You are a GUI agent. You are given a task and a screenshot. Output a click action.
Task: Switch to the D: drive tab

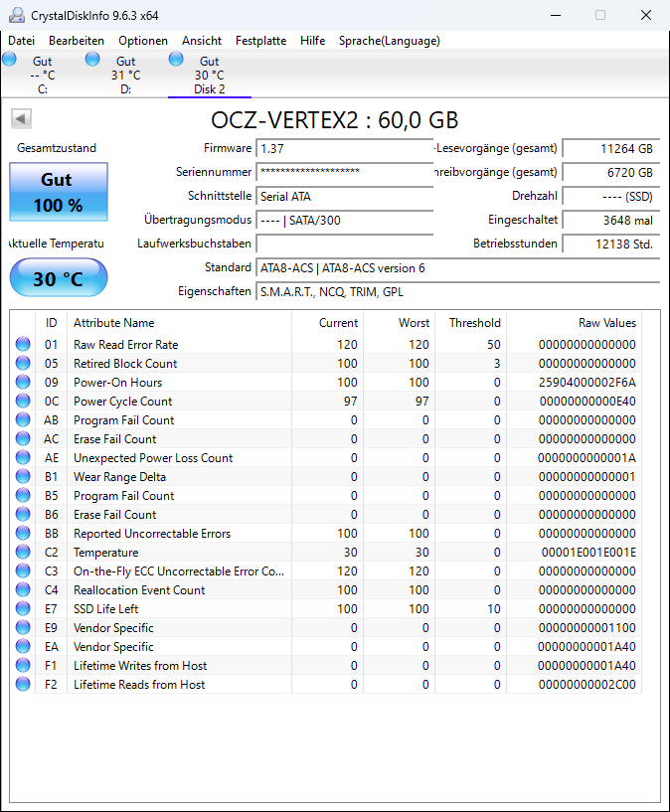[126, 75]
